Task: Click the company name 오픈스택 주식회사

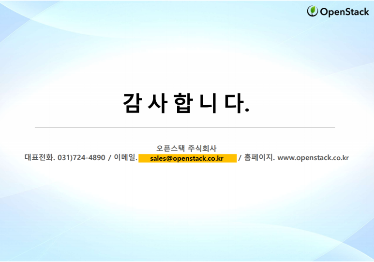Action: [x=186, y=148]
